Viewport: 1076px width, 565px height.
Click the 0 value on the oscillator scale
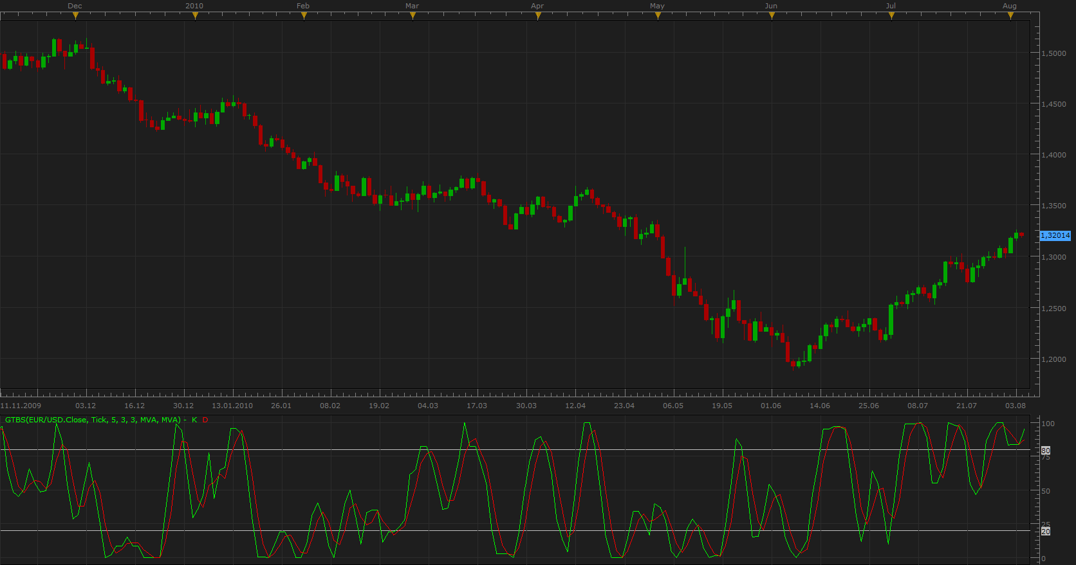pyautogui.click(x=1044, y=559)
